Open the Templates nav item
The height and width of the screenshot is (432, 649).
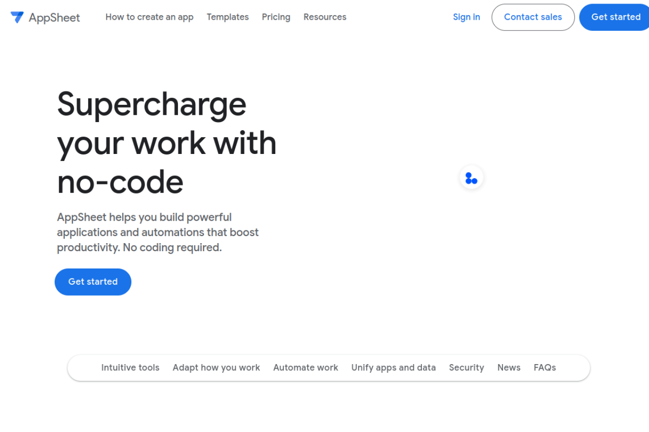[228, 17]
